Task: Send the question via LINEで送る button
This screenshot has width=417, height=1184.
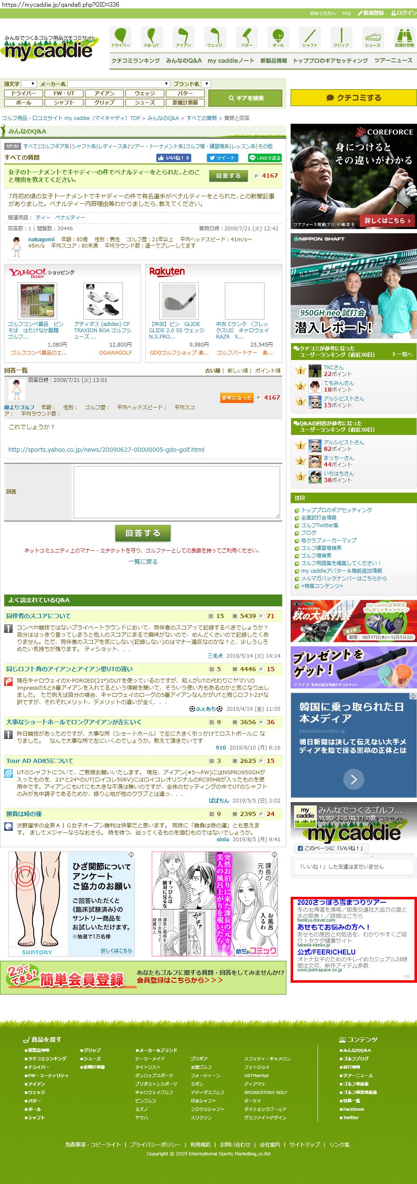Action: tap(265, 157)
